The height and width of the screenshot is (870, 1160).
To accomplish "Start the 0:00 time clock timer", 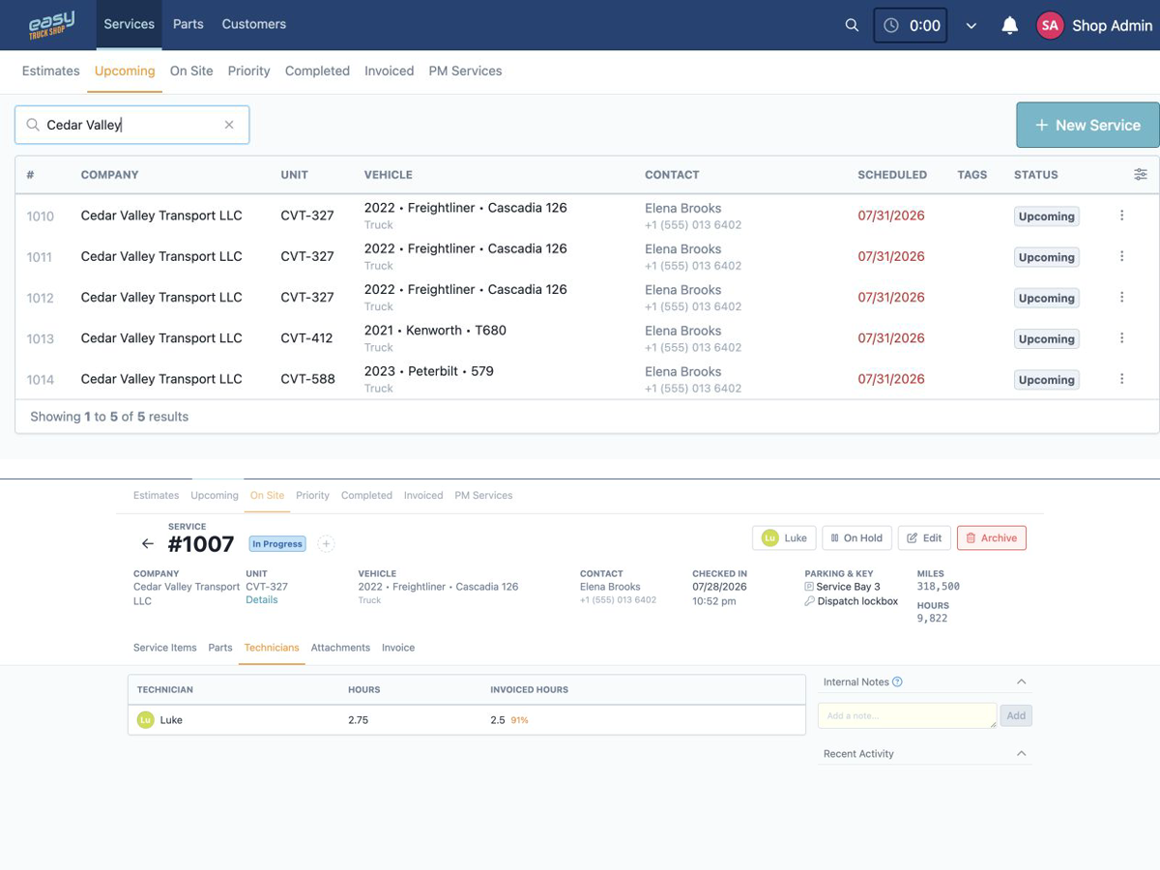I will pyautogui.click(x=911, y=25).
